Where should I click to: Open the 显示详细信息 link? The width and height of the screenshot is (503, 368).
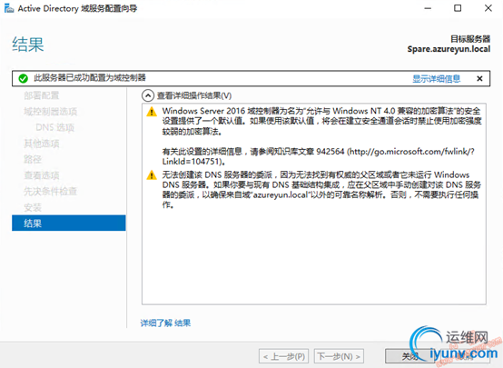click(437, 78)
